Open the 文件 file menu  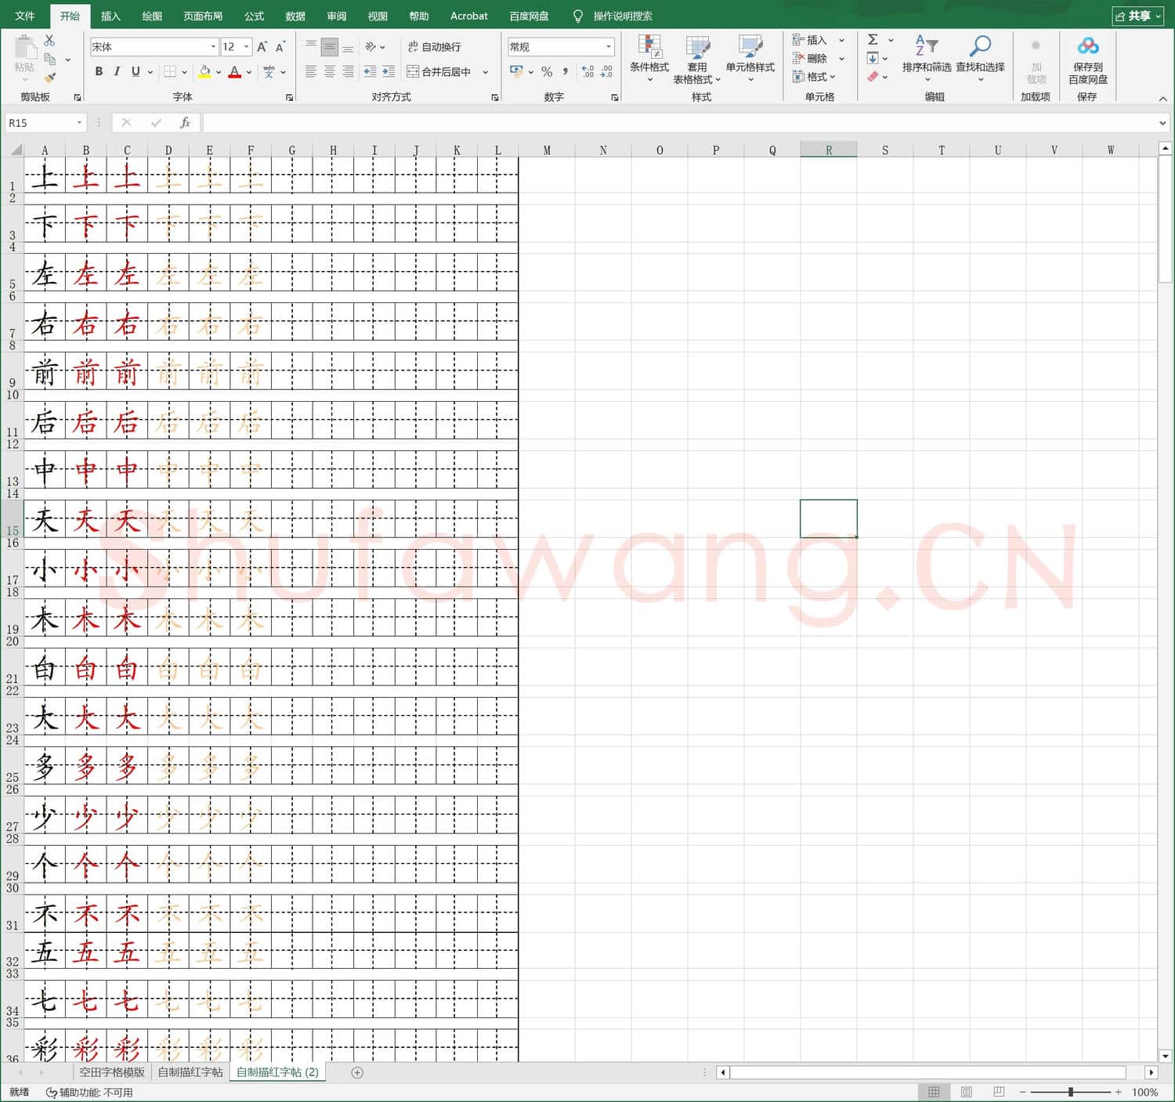click(25, 16)
